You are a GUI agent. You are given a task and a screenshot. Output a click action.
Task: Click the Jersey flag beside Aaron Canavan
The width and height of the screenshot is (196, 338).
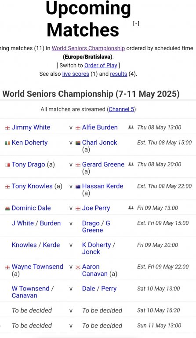pos(78,267)
